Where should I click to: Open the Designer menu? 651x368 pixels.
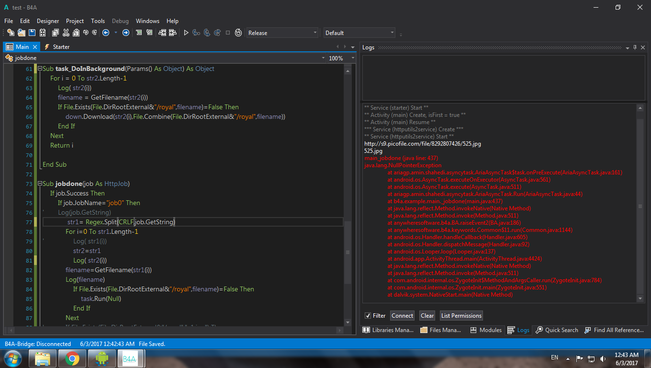48,21
